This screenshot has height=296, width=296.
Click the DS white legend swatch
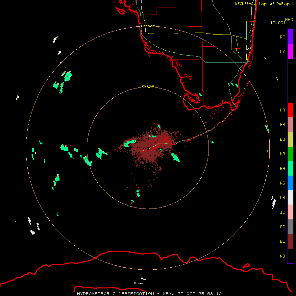click(x=290, y=197)
